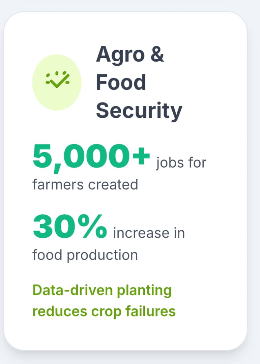Open the 'Data-driven planting' green text

[x=102, y=291]
